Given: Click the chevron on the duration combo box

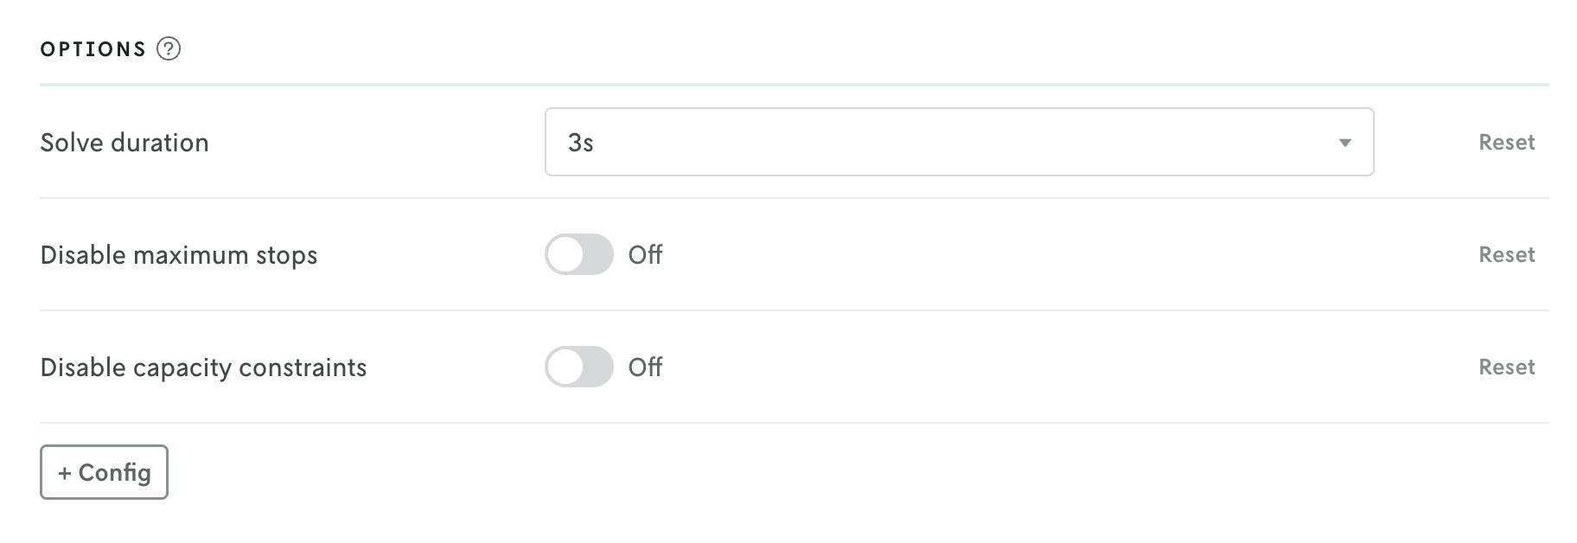Looking at the screenshot, I should pos(1344,142).
